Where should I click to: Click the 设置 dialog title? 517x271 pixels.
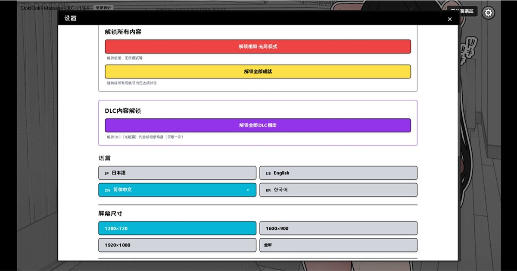70,18
